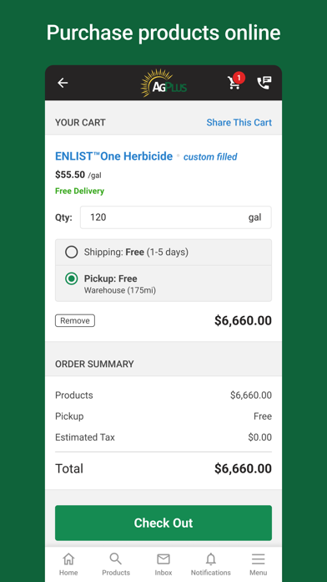Viewport: 327px width, 582px height.
Task: Go to the Home tab
Action: pyautogui.click(x=68, y=564)
